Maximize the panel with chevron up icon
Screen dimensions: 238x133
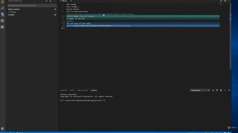pos(225,90)
